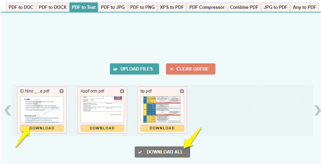The image size is (321, 164).
Task: Remove El Nino pdf from the queue
Action: (61, 91)
